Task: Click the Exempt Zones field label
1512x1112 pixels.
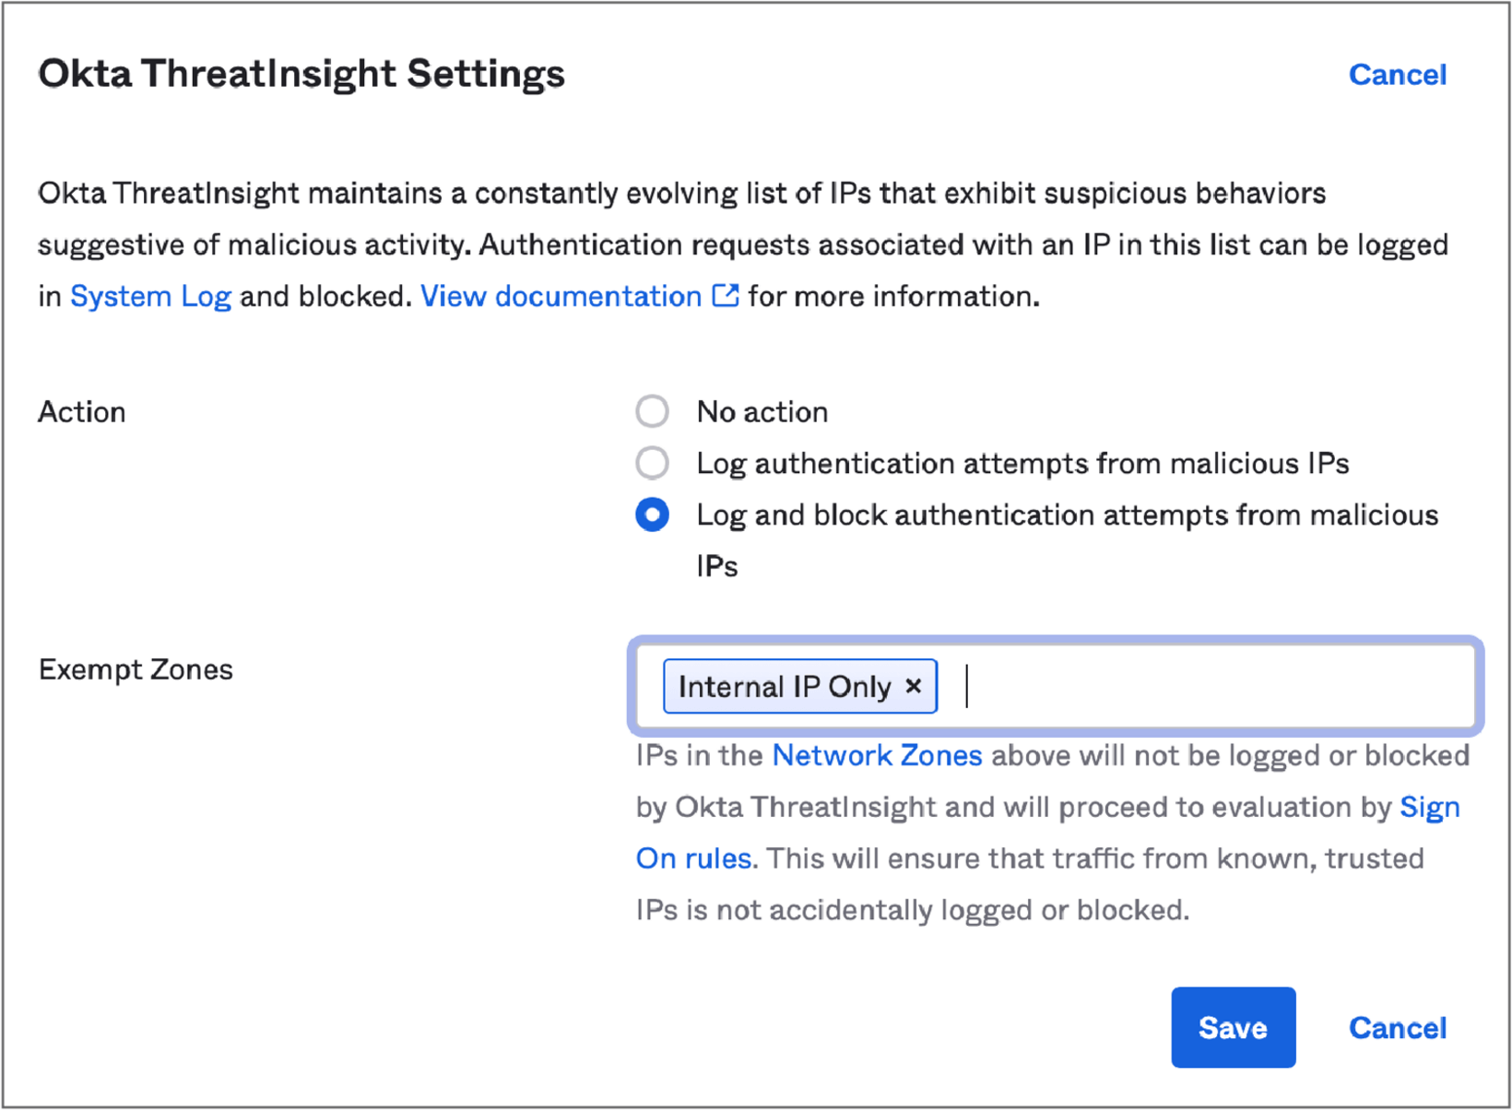Action: point(136,669)
